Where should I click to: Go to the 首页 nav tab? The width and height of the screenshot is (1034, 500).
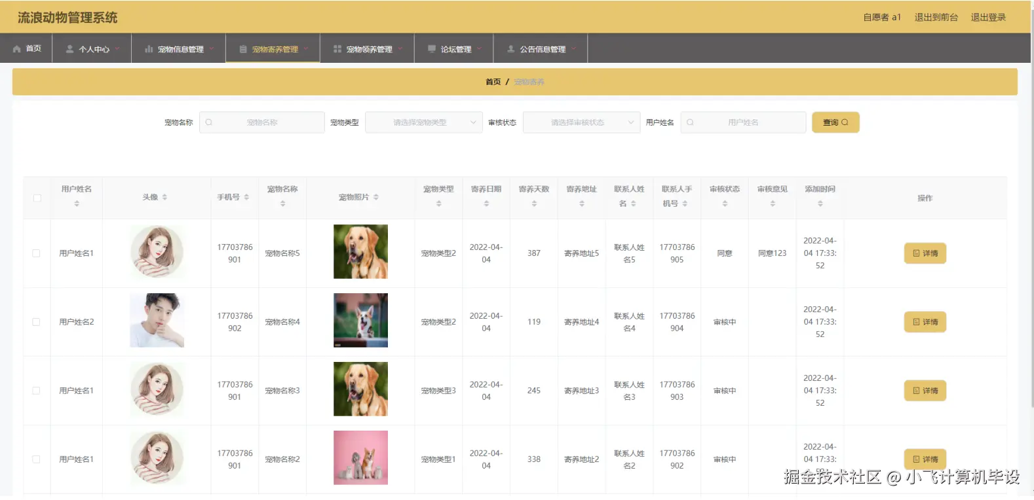(x=26, y=48)
